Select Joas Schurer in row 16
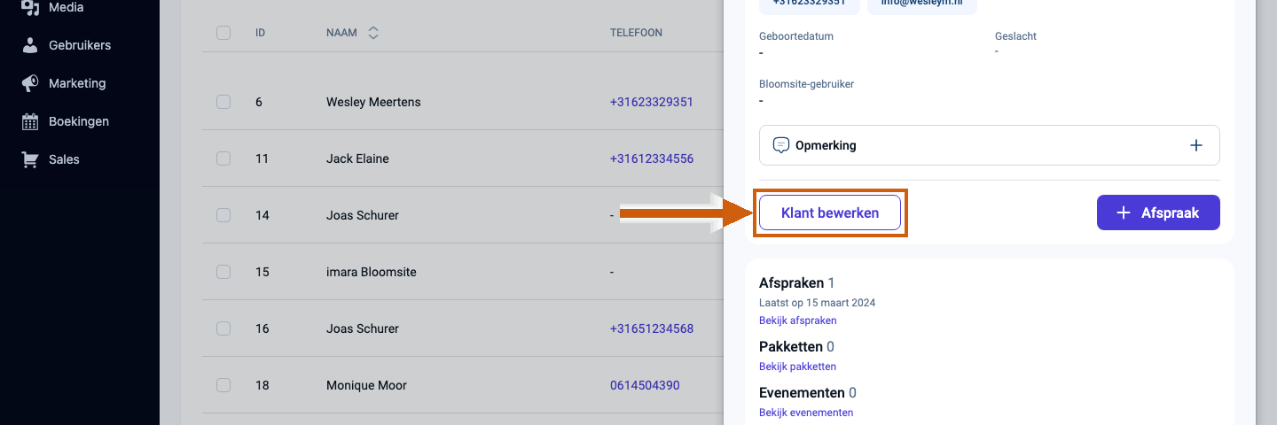1277x425 pixels. [363, 328]
